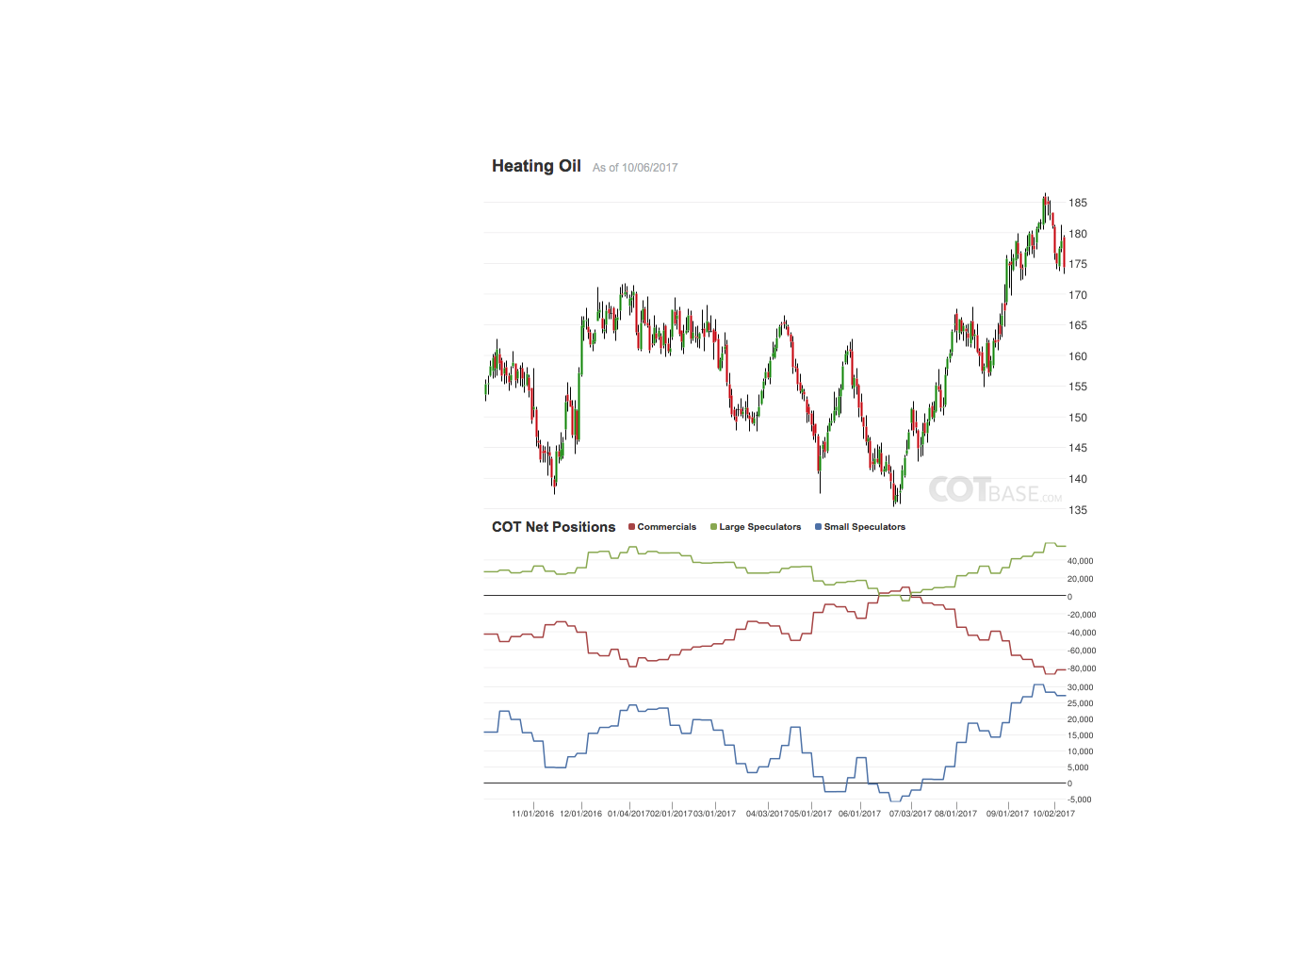Click the Heating Oil chart title

535,165
